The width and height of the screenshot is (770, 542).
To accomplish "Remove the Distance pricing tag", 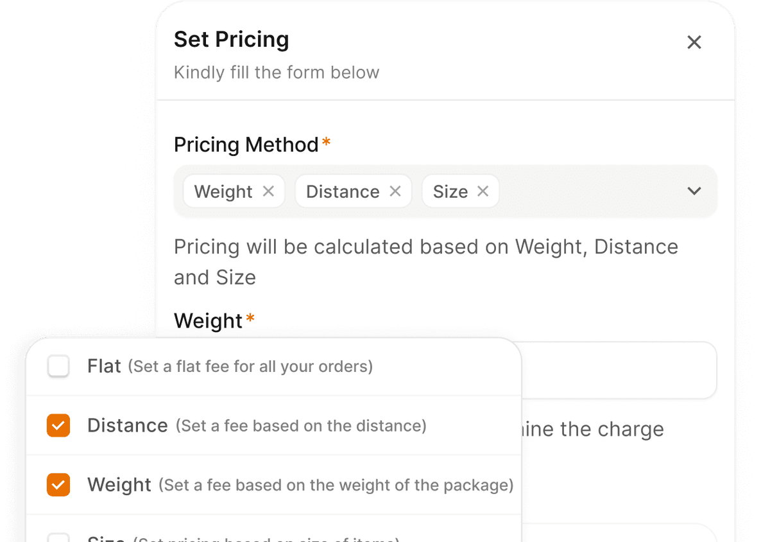I will [395, 191].
